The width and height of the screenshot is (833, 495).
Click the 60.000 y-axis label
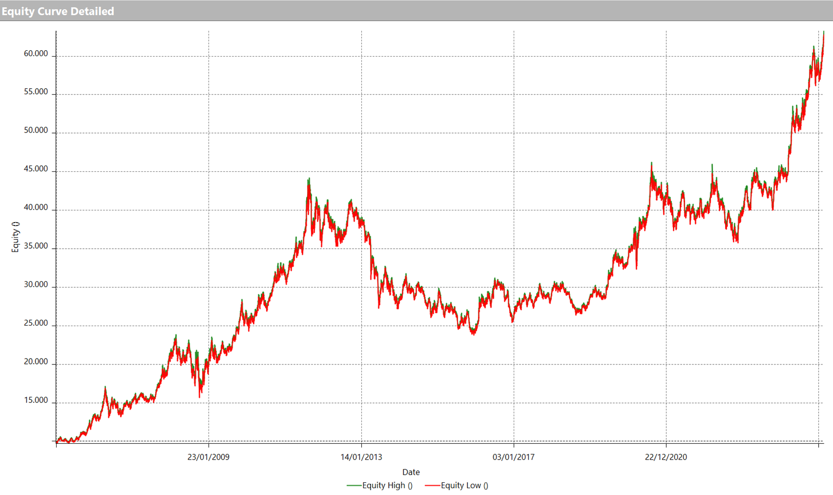click(36, 54)
